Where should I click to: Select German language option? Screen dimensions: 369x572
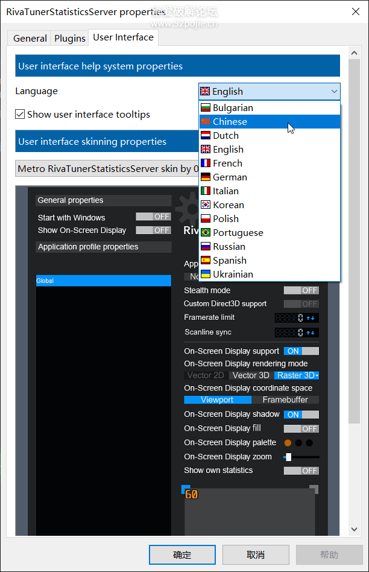tap(270, 177)
